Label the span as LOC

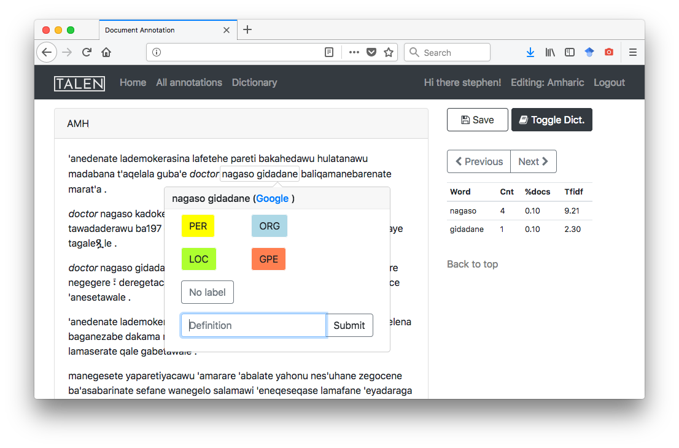coord(199,259)
